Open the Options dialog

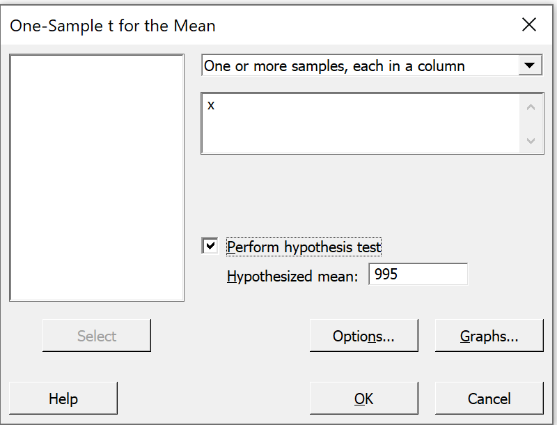click(363, 335)
